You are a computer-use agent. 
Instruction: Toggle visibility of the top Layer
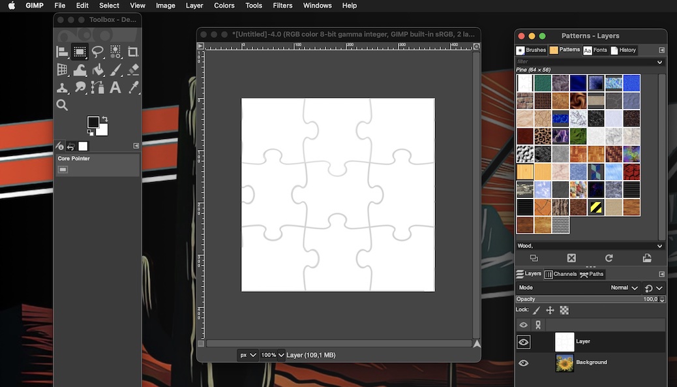point(523,342)
